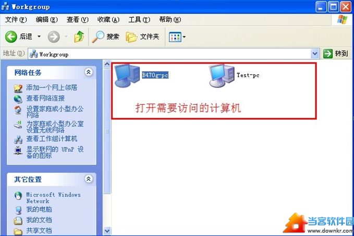Viewport: 354px width, 236px height.
Task: Open the 文件(F) menu
Action: [16, 20]
